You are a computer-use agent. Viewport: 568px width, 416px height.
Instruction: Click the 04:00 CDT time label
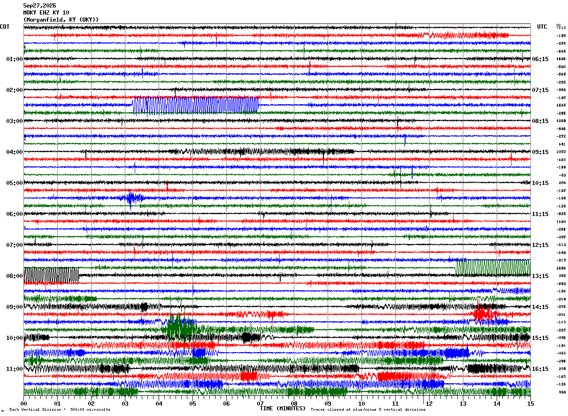[x=15, y=152]
